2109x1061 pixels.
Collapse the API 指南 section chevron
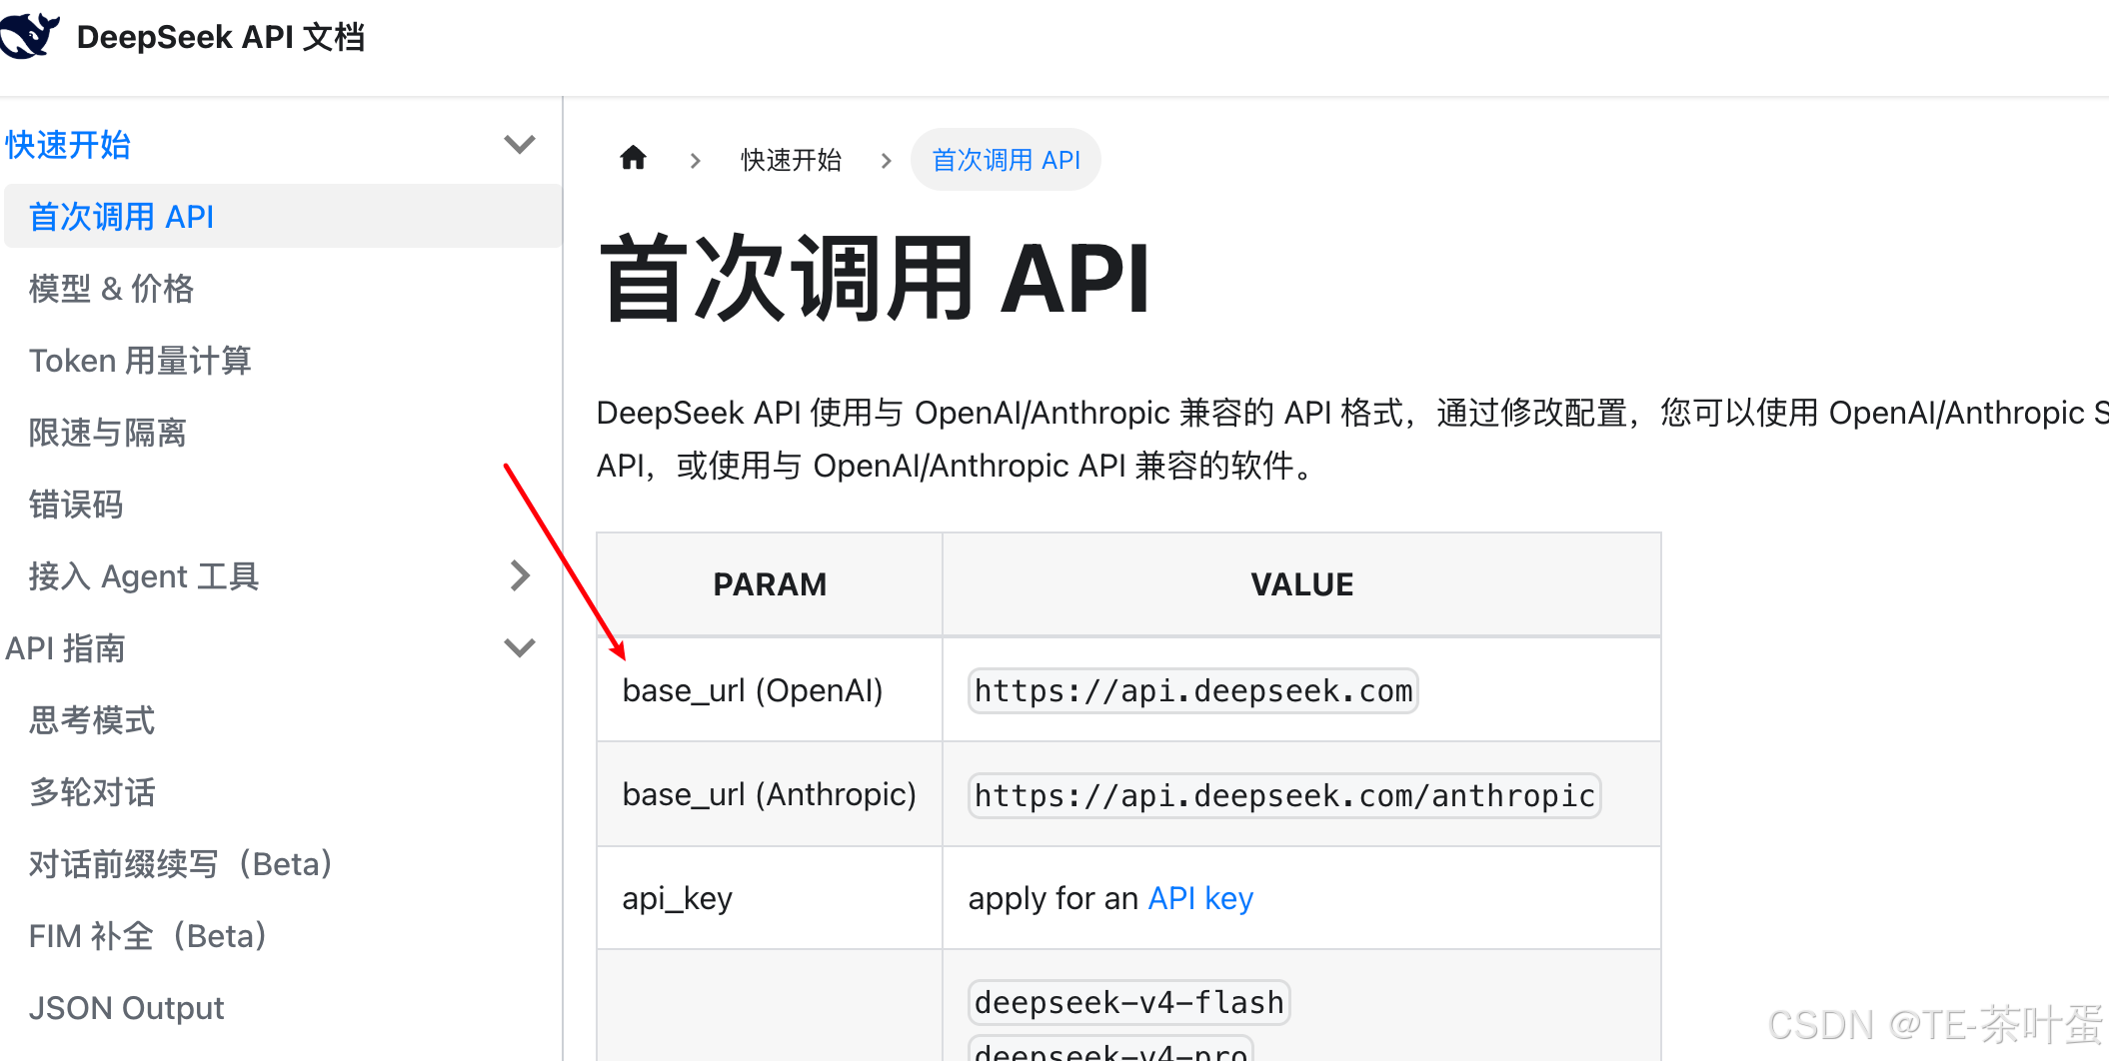pyautogui.click(x=520, y=648)
